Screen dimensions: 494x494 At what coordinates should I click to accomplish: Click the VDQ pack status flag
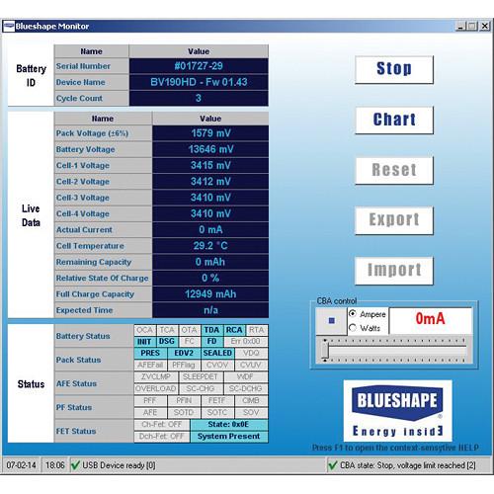click(x=251, y=353)
